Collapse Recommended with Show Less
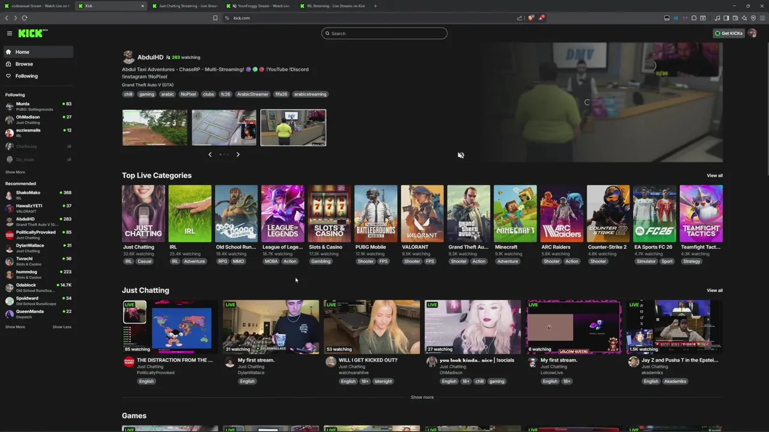 pos(62,327)
